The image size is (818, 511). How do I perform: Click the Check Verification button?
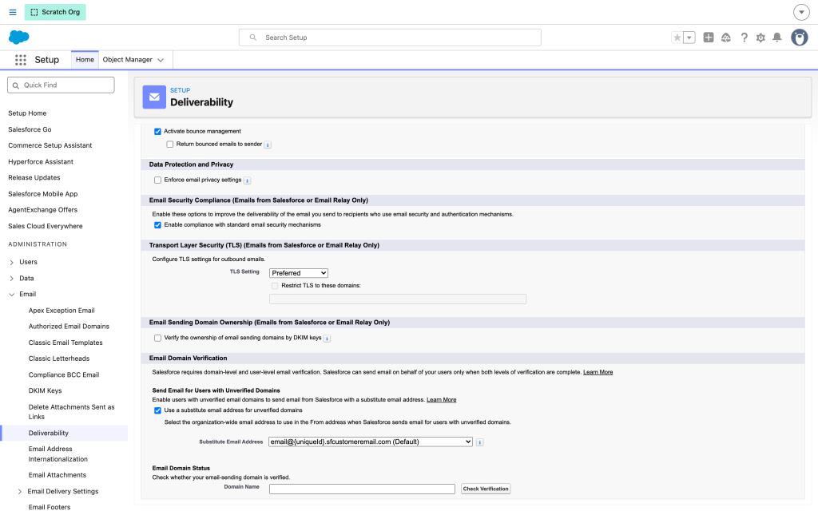[x=486, y=489]
